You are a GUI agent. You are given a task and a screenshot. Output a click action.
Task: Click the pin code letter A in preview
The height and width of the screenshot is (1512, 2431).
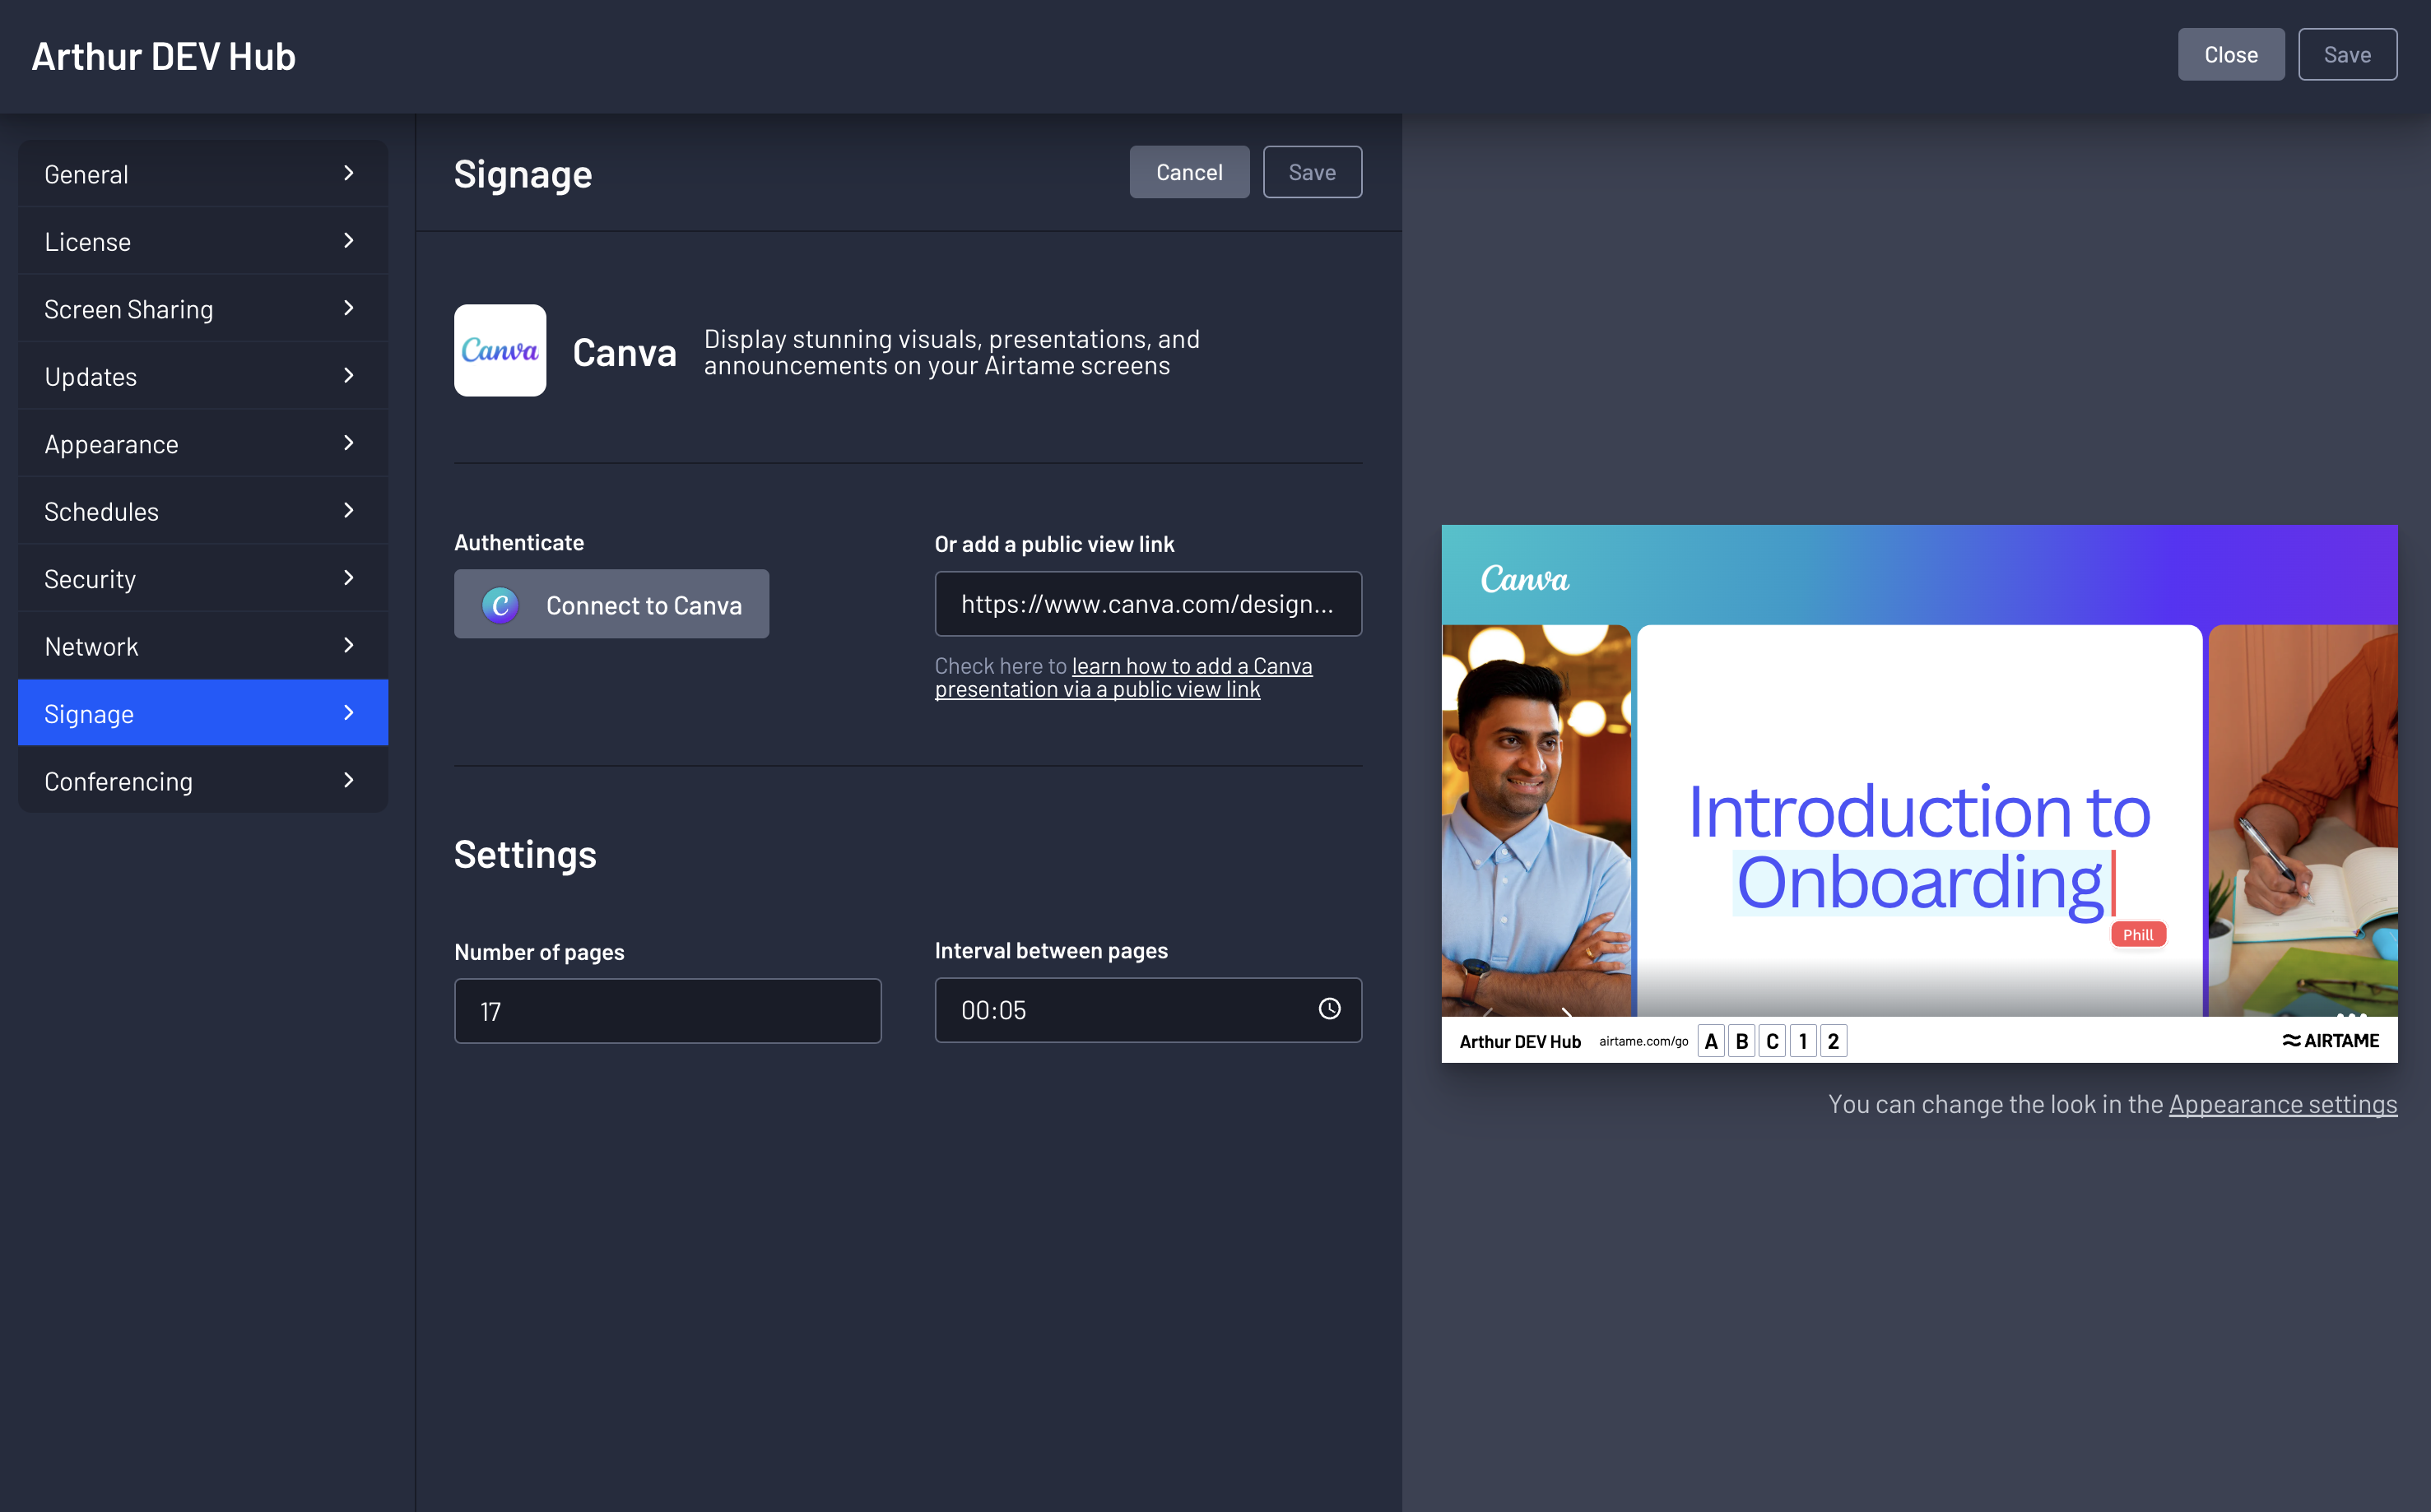[1711, 1041]
